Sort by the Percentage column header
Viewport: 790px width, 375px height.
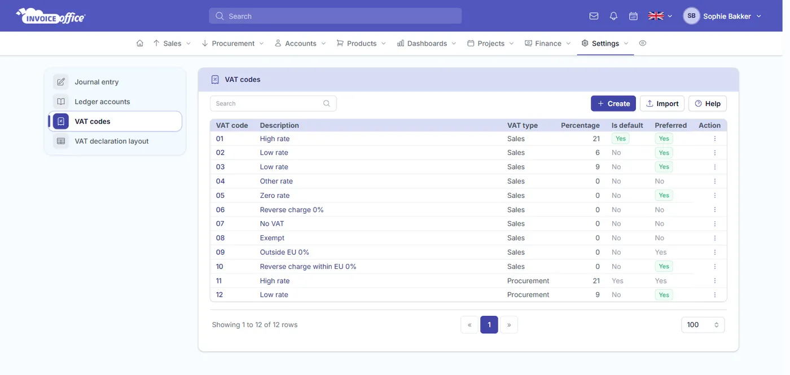(x=580, y=125)
